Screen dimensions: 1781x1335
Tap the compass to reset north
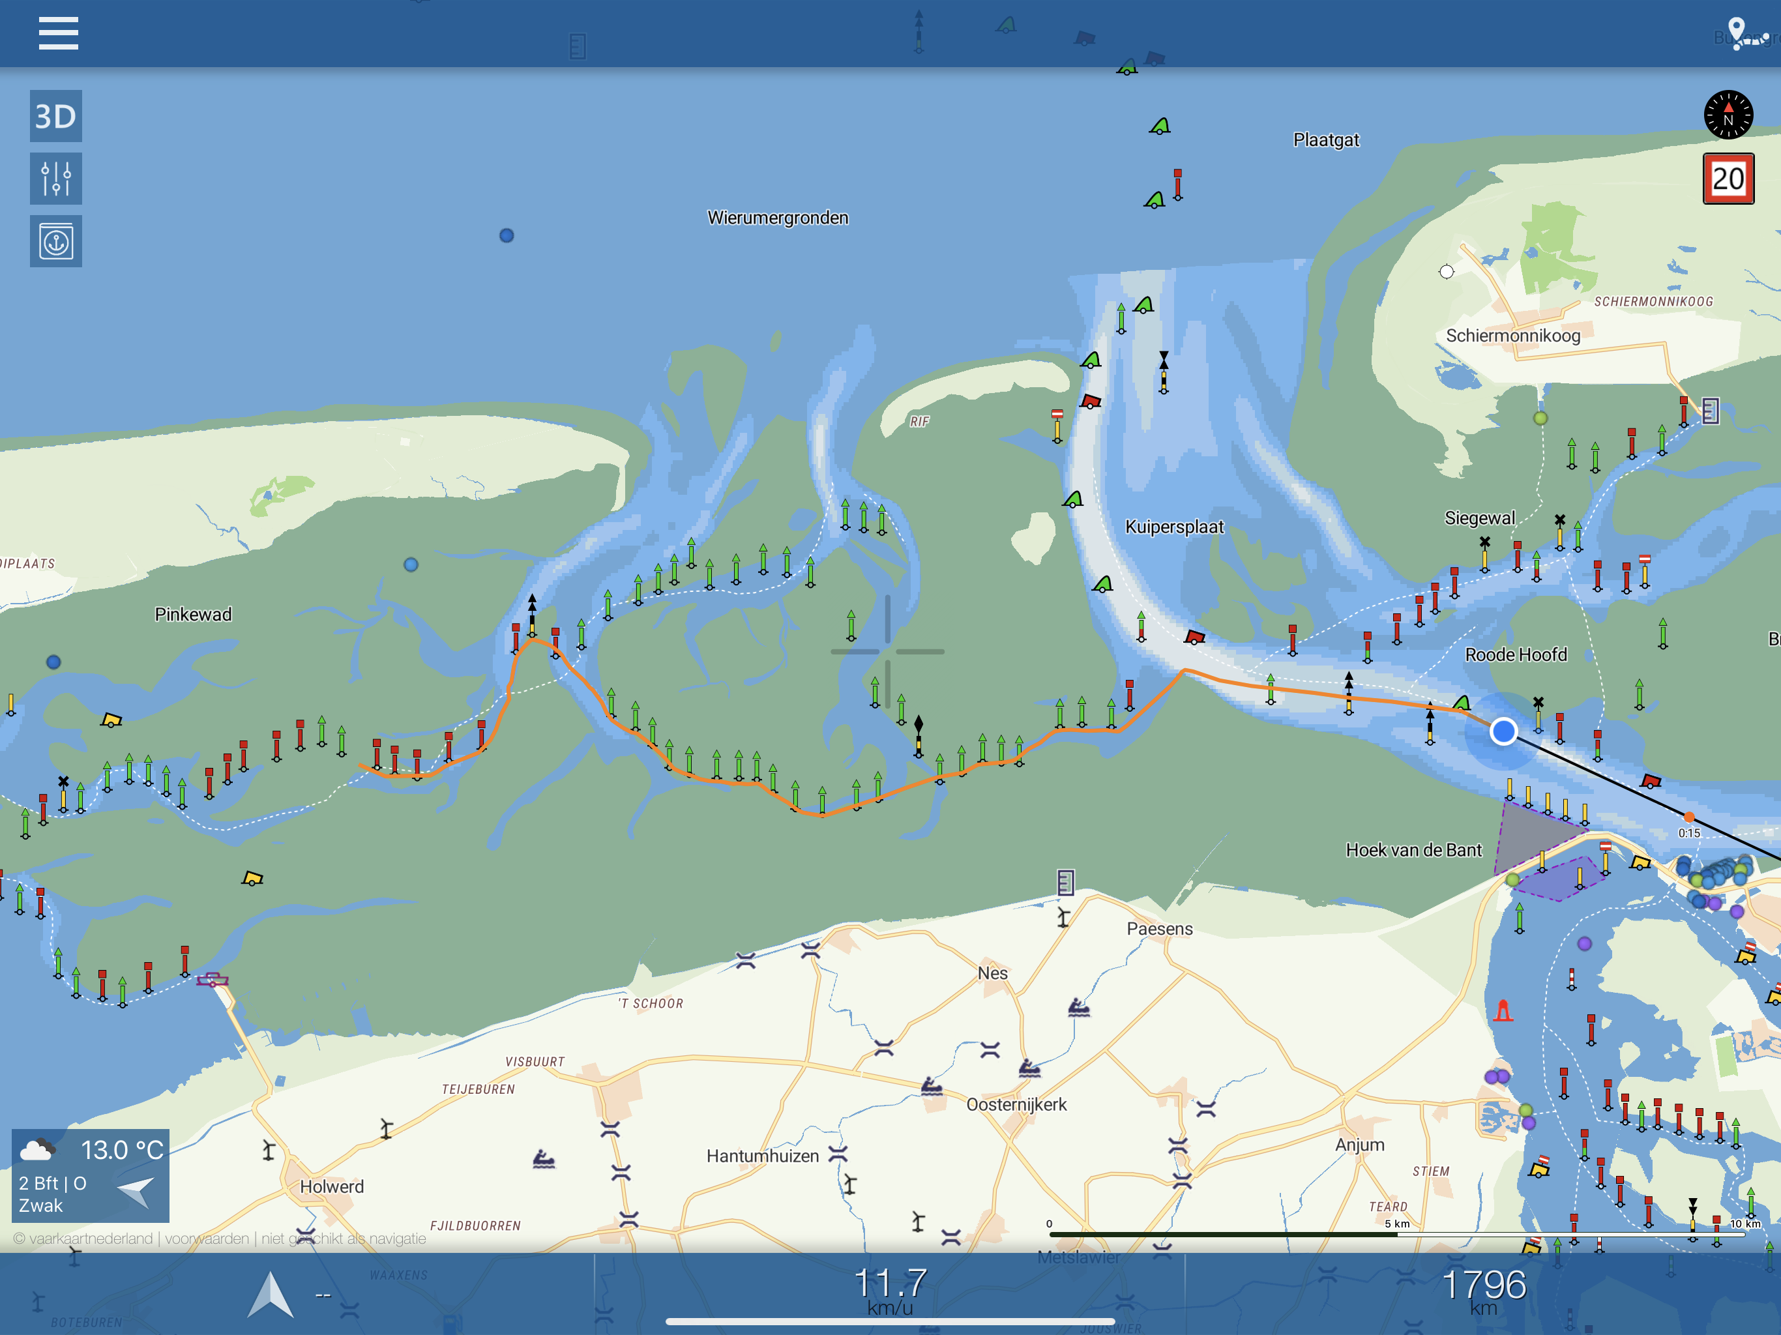[1728, 115]
